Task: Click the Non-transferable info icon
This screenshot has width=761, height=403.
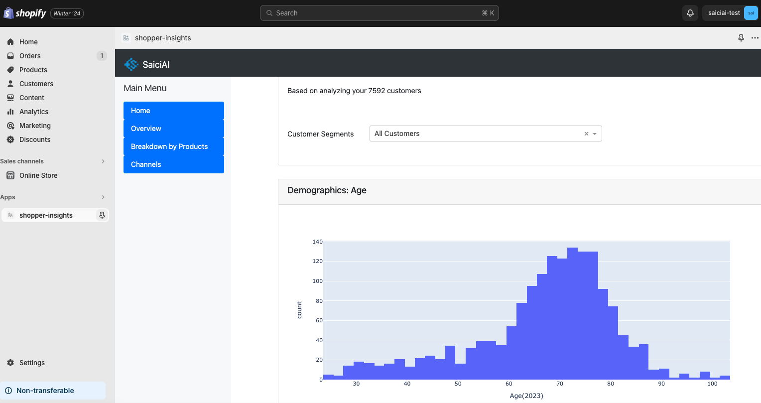Action: click(8, 391)
